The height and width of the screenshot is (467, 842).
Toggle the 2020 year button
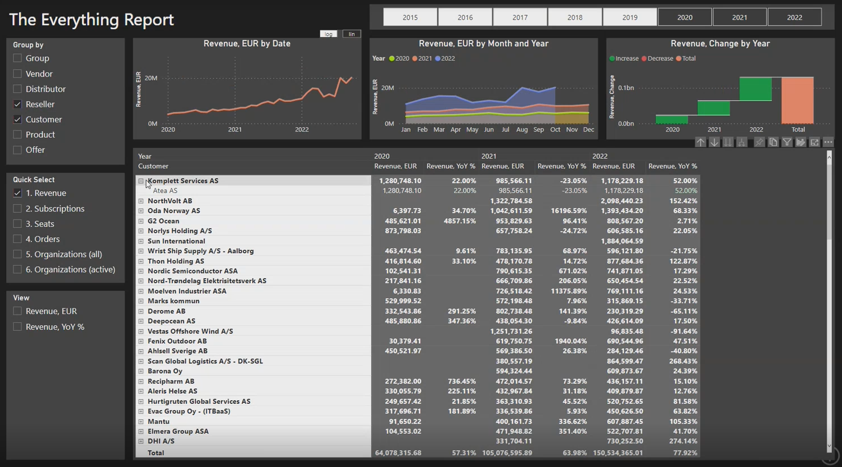pyautogui.click(x=685, y=17)
